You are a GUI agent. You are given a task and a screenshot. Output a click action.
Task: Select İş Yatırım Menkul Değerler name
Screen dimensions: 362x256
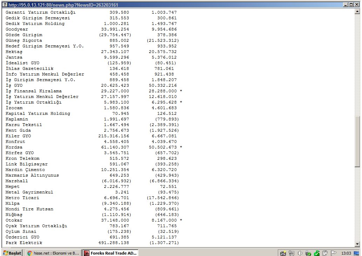(x=42, y=97)
